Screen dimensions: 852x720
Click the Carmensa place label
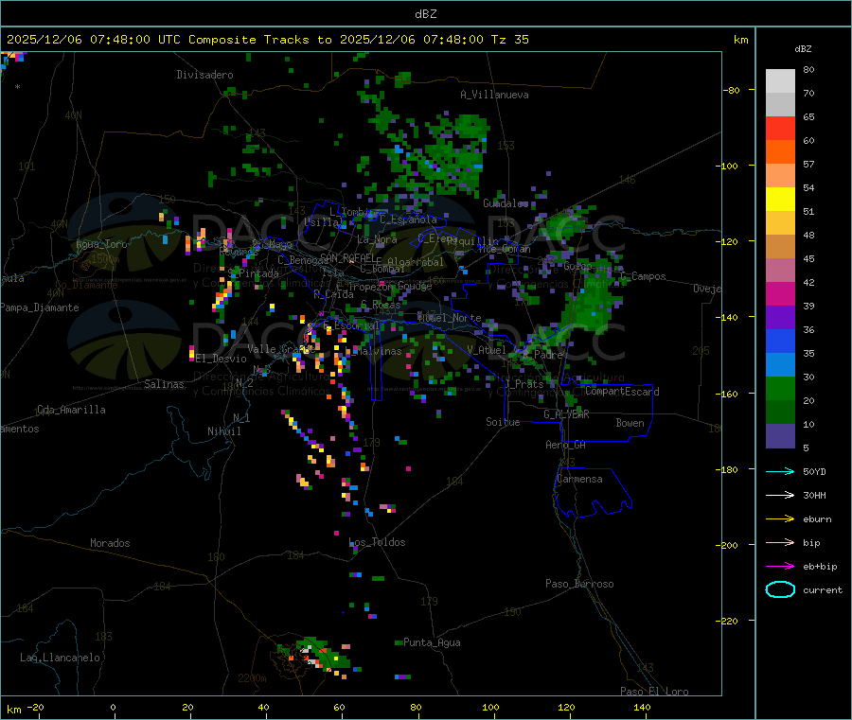(x=579, y=479)
